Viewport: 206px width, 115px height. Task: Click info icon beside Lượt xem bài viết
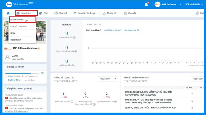[74, 37]
